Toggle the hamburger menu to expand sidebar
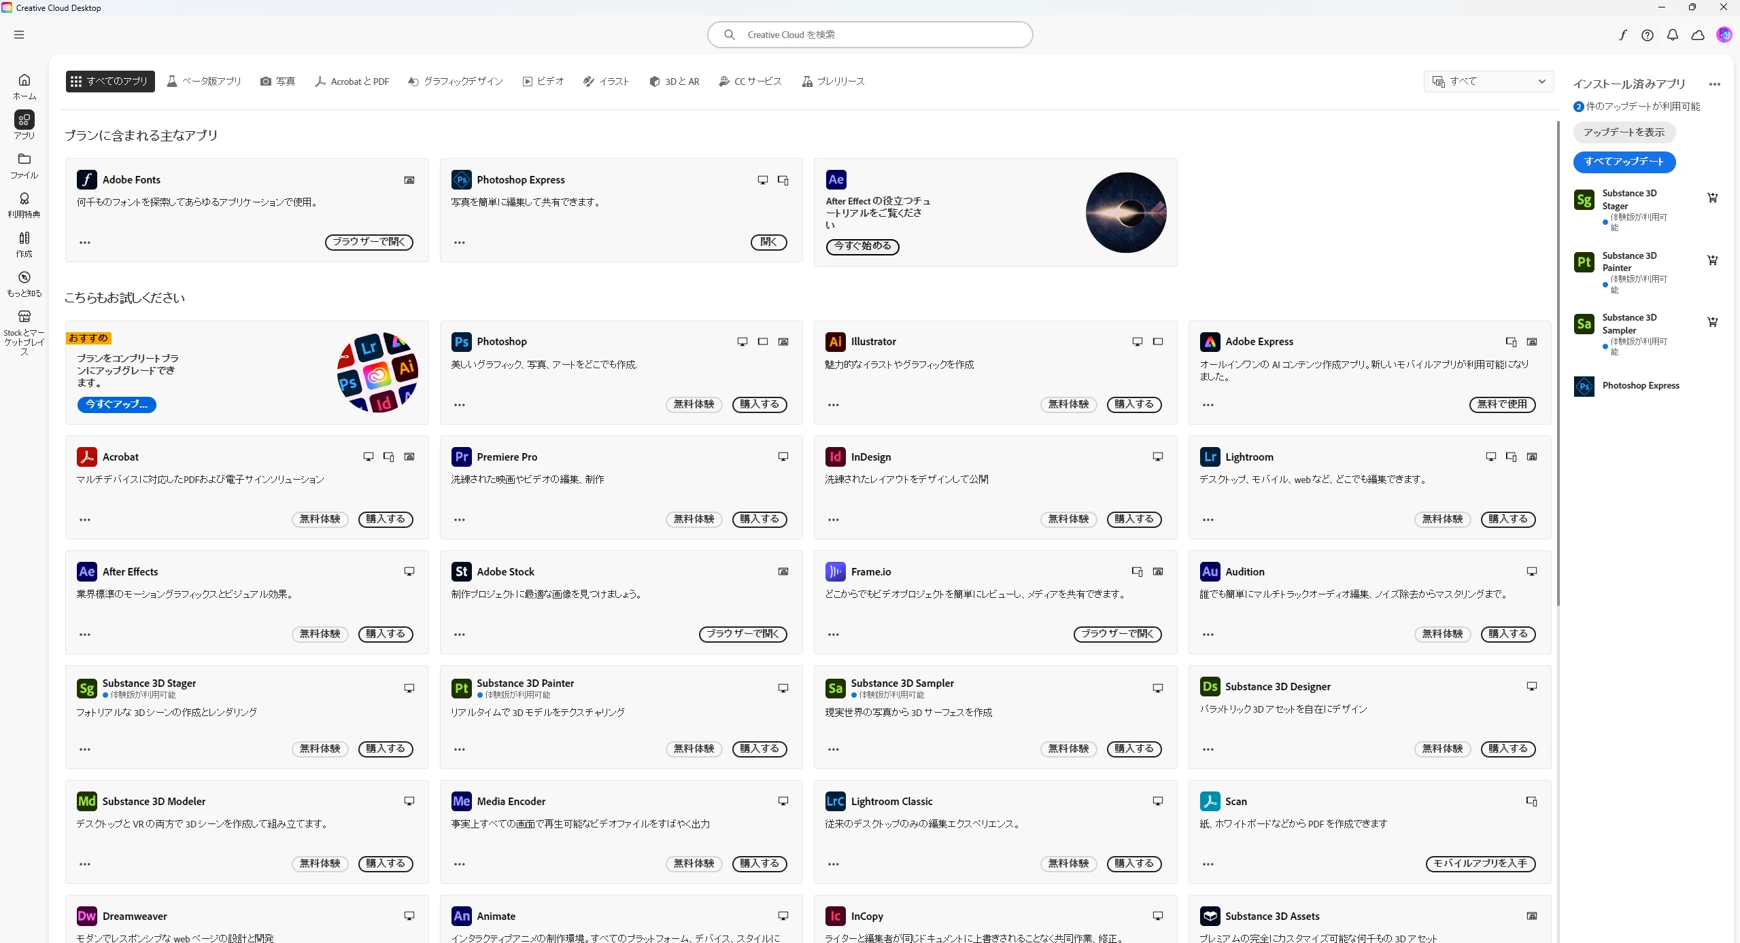This screenshot has height=943, width=1740. pyautogui.click(x=19, y=35)
